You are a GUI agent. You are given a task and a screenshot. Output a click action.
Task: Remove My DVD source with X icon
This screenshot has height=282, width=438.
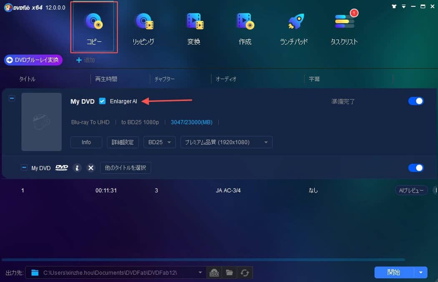pos(91,168)
